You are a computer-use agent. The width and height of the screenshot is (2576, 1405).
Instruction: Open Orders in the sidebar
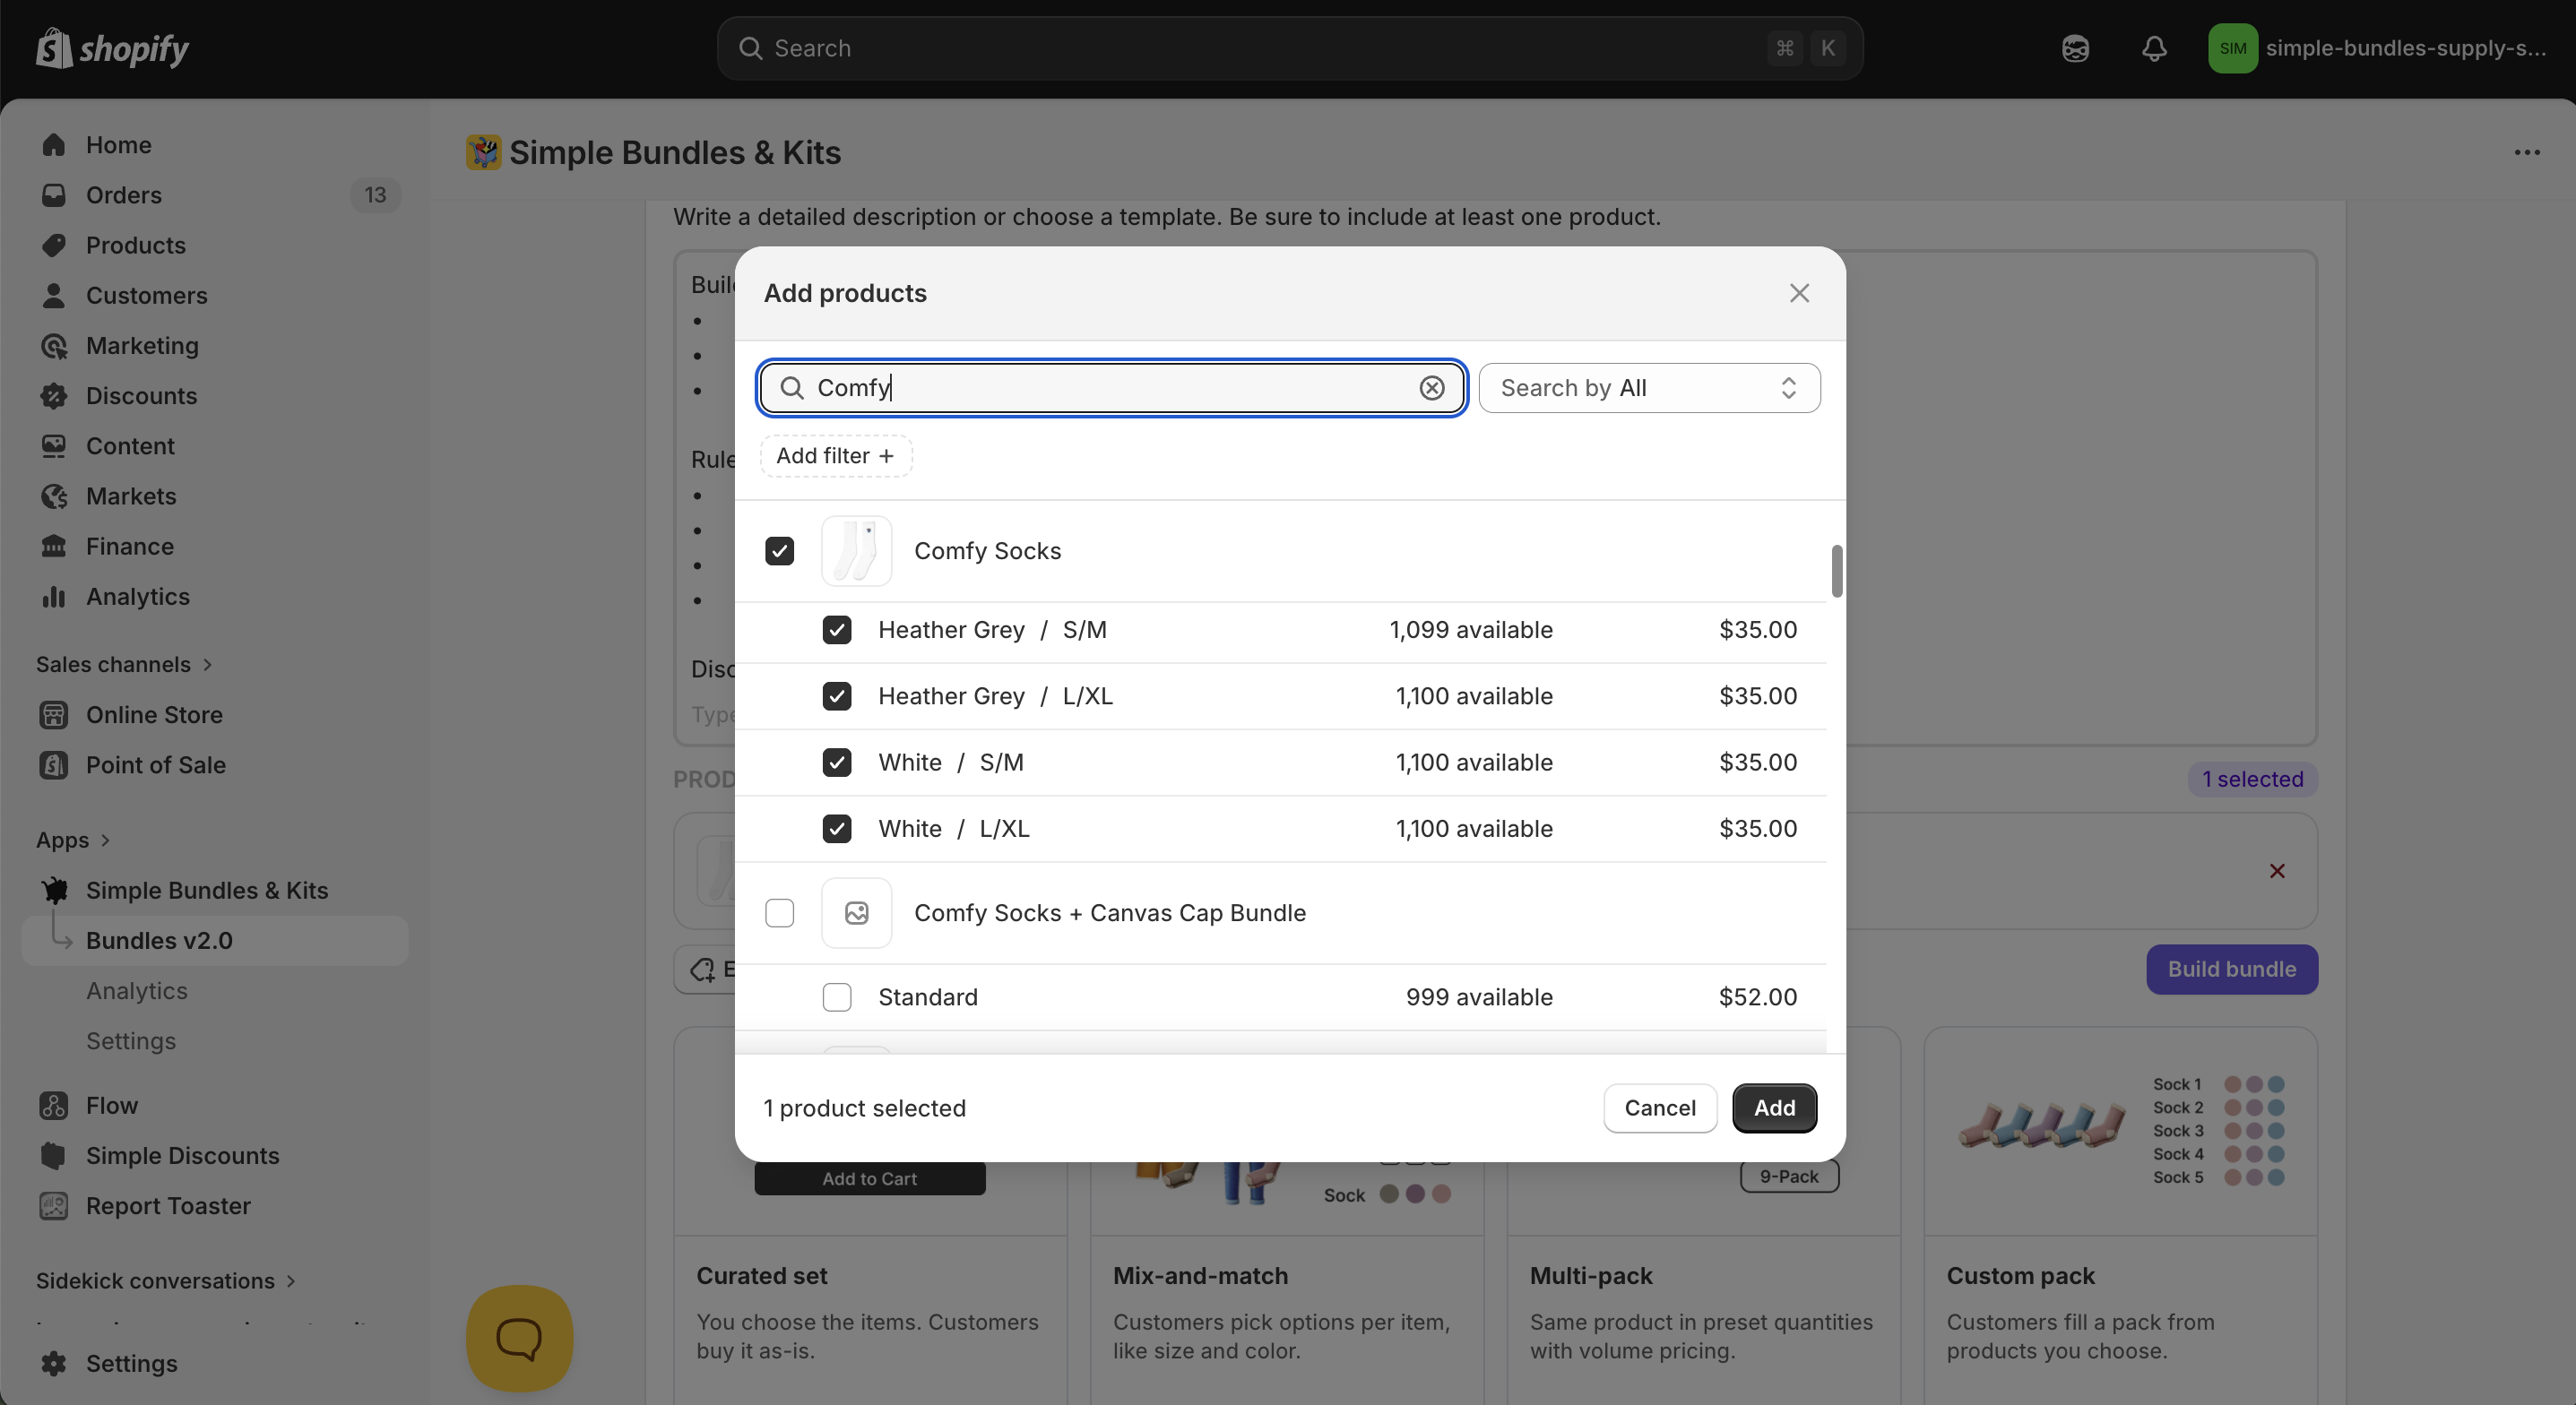123,195
